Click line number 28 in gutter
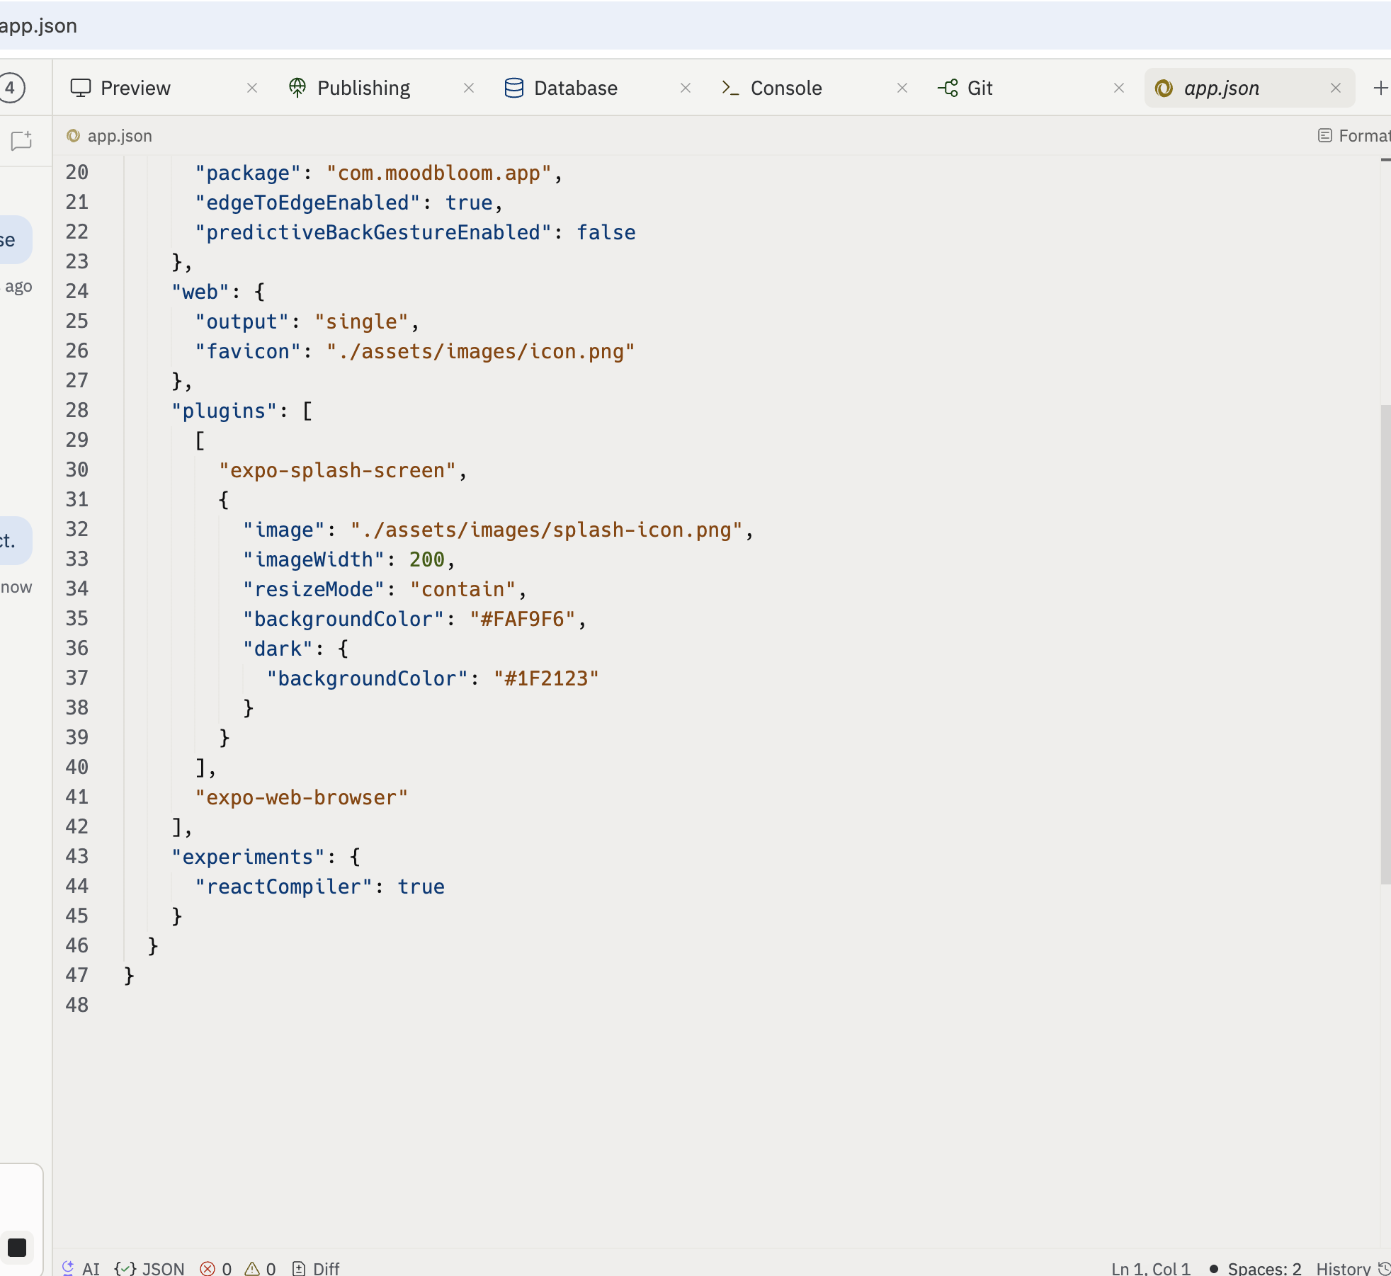The width and height of the screenshot is (1391, 1276). (76, 411)
